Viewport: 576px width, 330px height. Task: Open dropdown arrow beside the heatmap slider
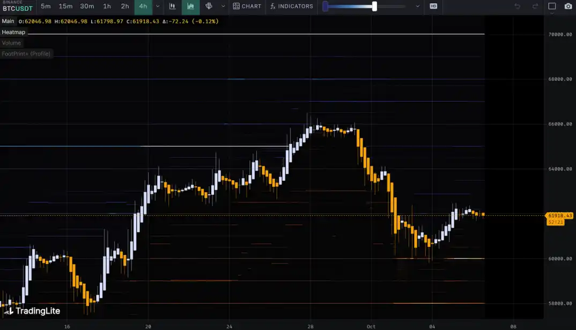pos(418,6)
